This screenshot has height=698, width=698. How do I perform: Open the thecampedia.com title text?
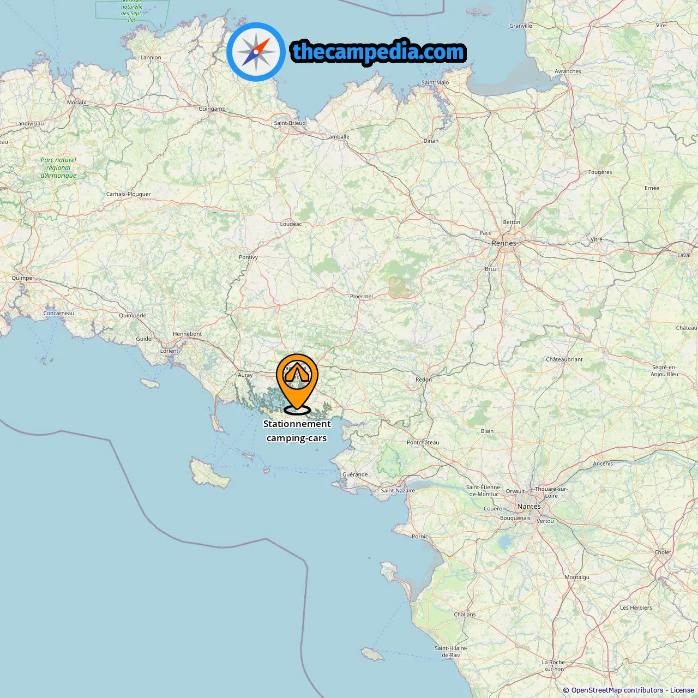pyautogui.click(x=378, y=52)
